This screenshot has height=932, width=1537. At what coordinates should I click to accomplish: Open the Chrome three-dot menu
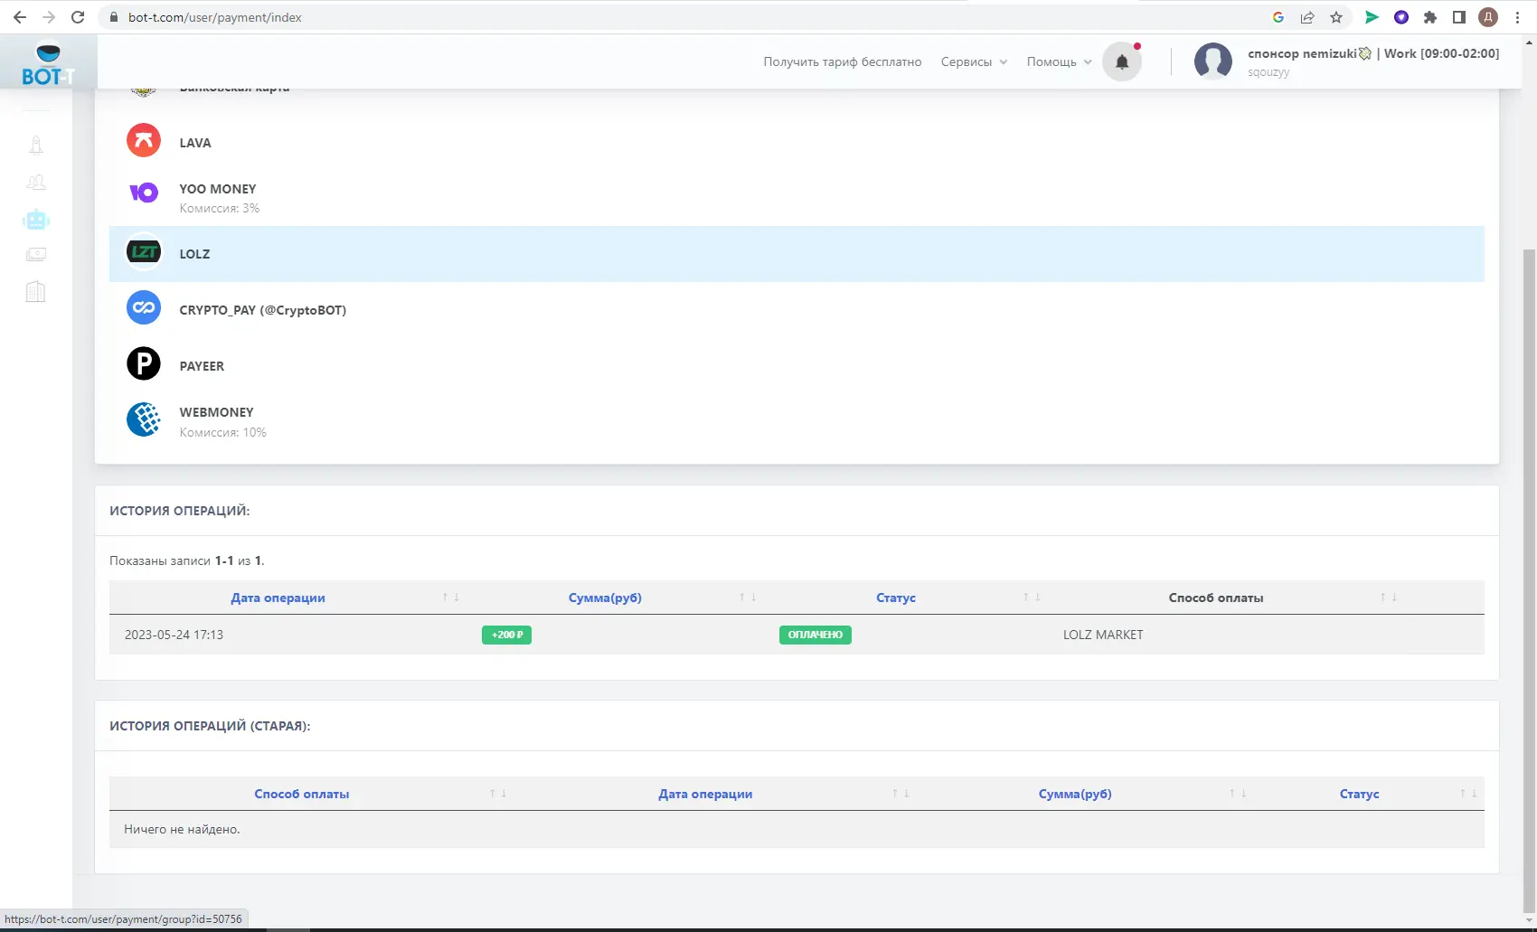coord(1517,17)
